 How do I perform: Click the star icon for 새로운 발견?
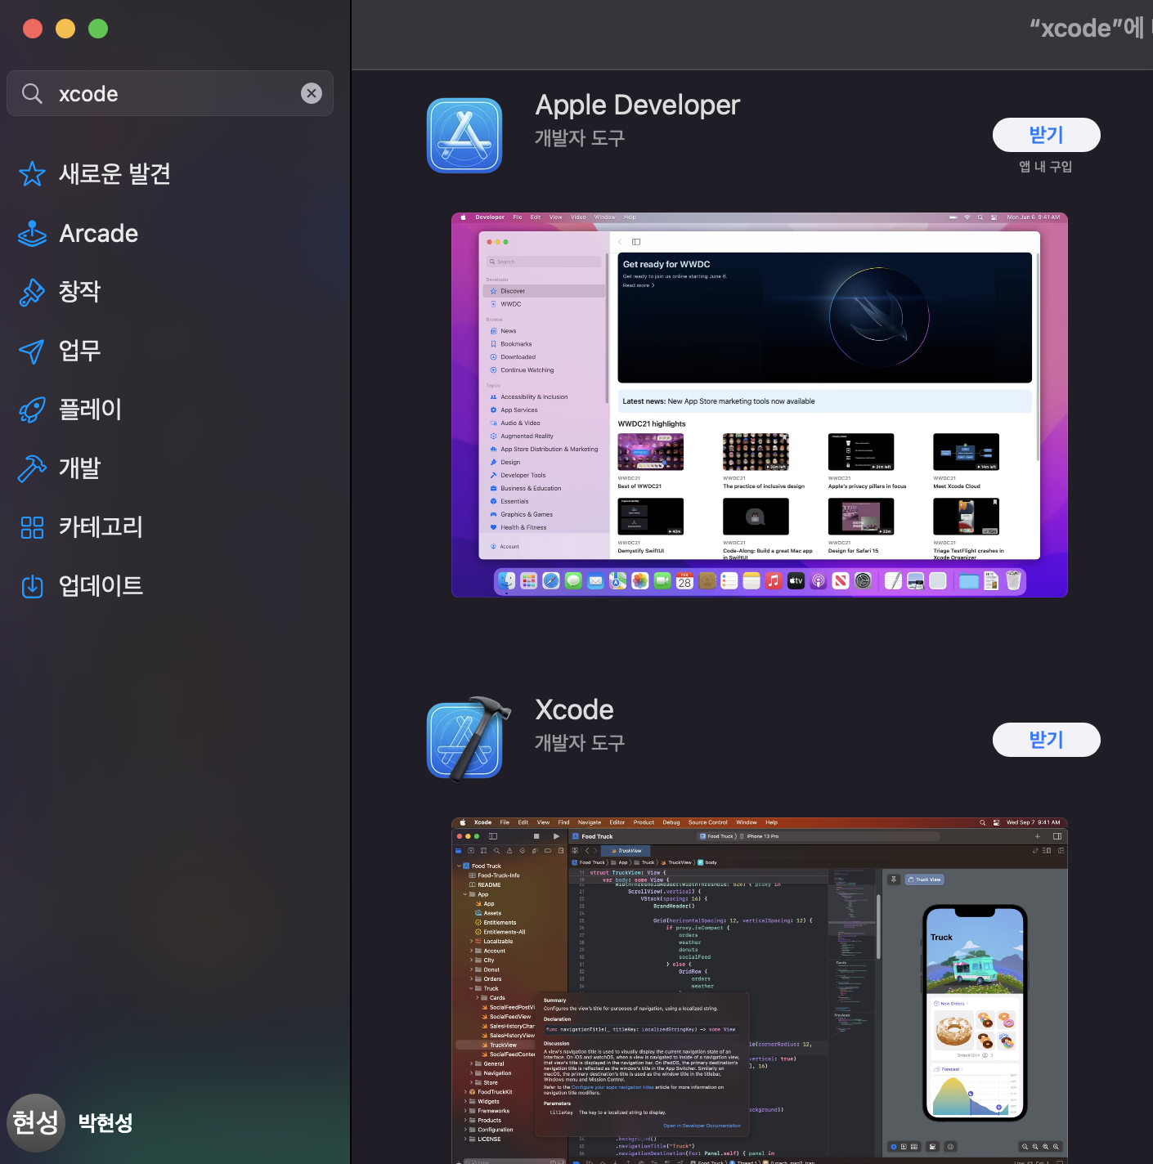tap(32, 173)
